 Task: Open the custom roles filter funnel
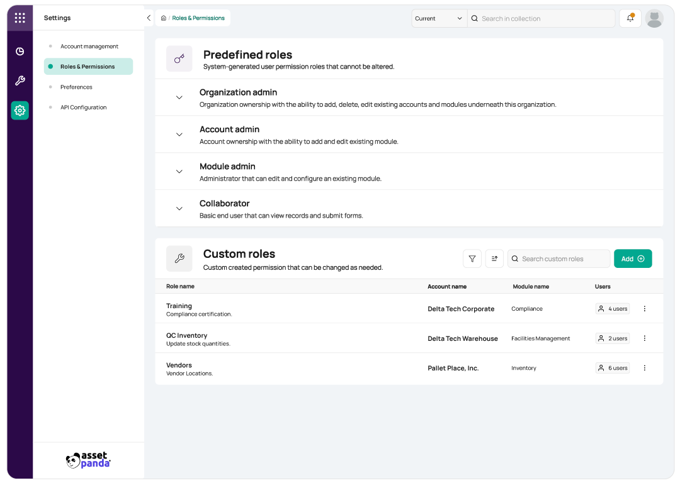[x=472, y=258]
